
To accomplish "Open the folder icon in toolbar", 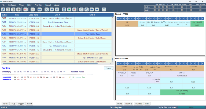I will click(39, 9).
